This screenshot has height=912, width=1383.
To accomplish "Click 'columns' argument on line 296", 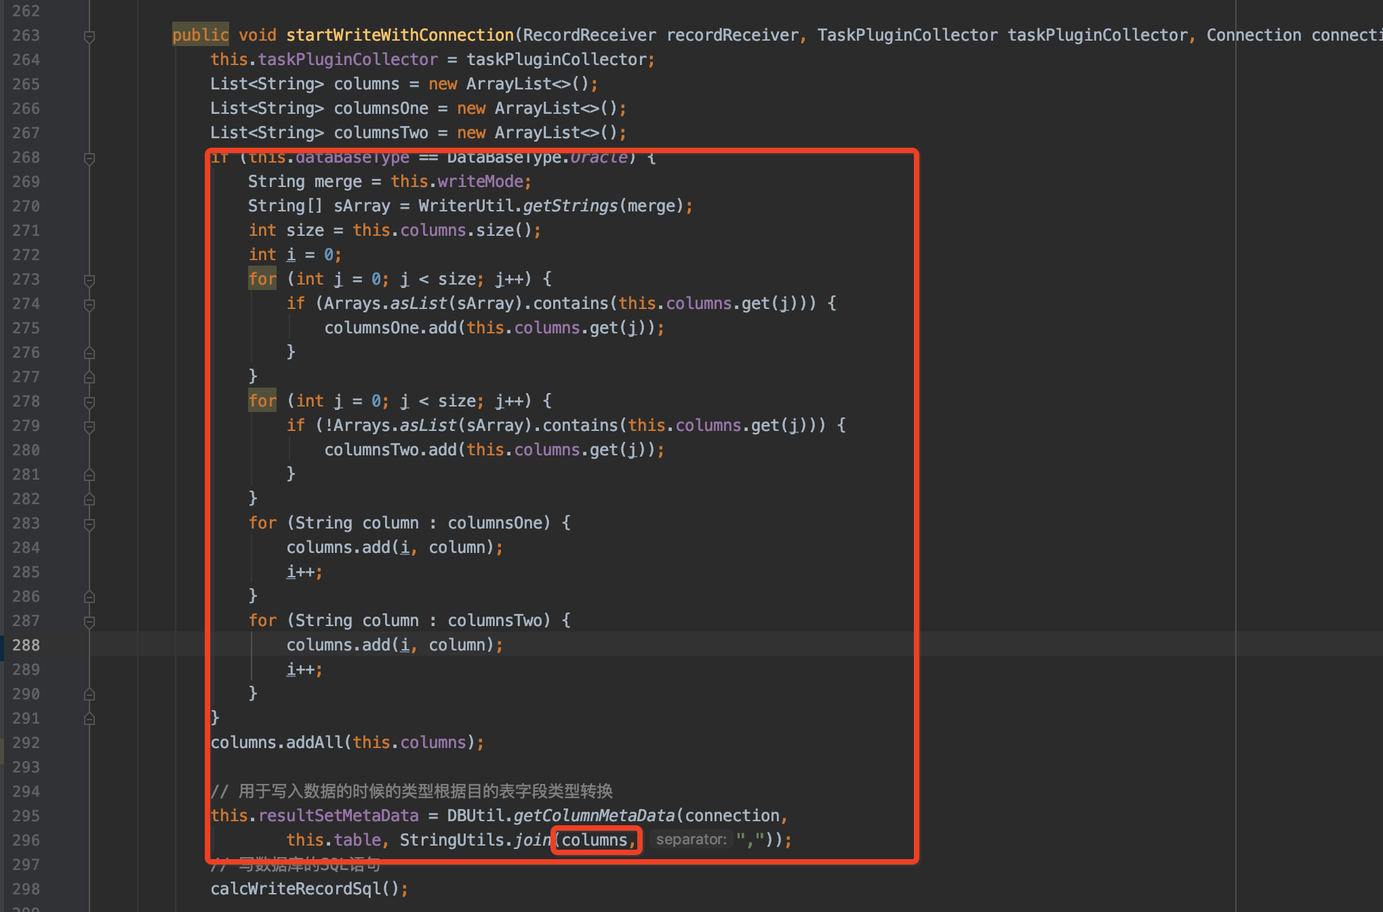I will pos(595,840).
